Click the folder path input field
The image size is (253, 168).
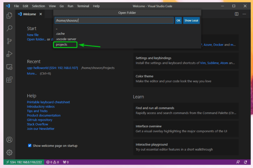[x=114, y=20]
